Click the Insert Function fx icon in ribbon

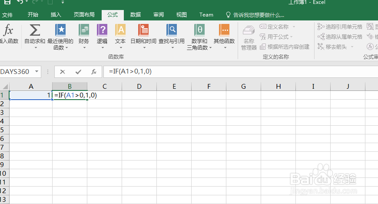(8, 30)
